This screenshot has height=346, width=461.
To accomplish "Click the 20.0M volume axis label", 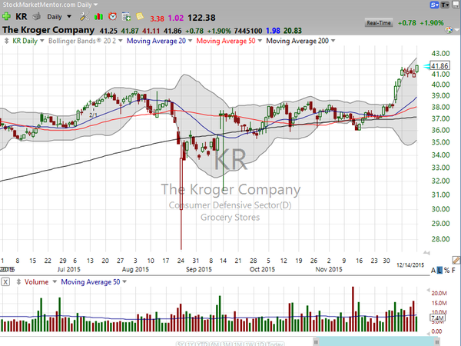I will pyautogui.click(x=439, y=293).
